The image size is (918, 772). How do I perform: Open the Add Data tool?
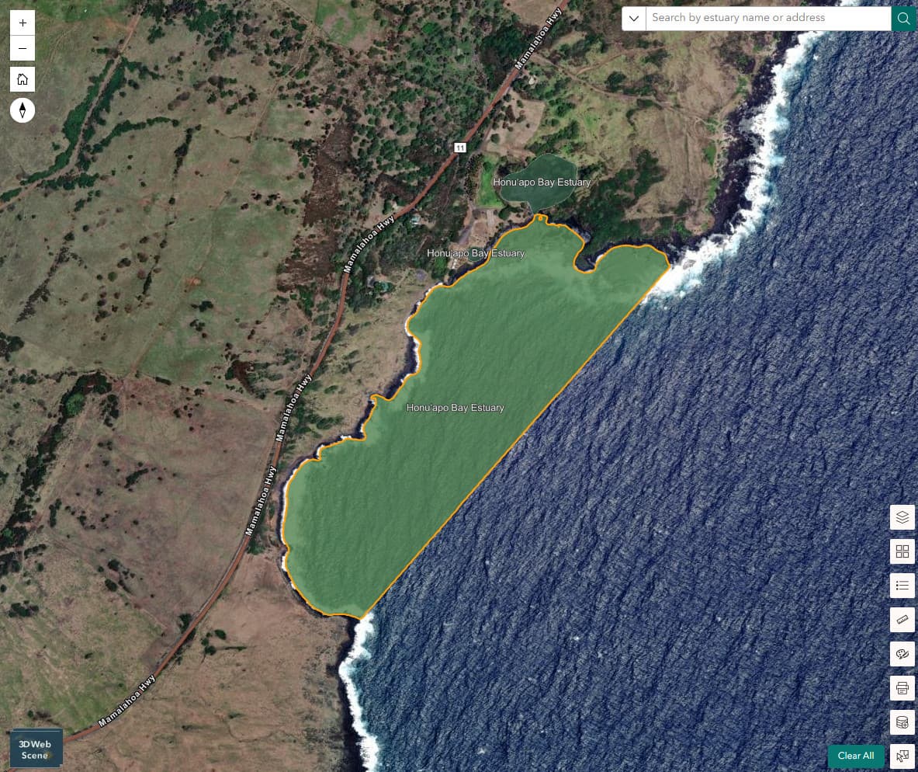[x=902, y=722]
